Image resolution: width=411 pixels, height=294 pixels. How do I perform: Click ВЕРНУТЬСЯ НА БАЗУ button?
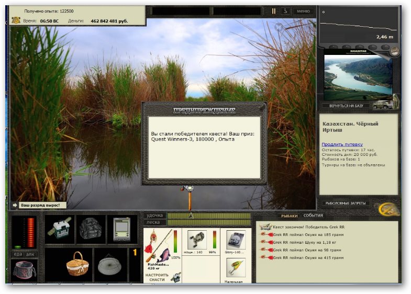pyautogui.click(x=346, y=106)
